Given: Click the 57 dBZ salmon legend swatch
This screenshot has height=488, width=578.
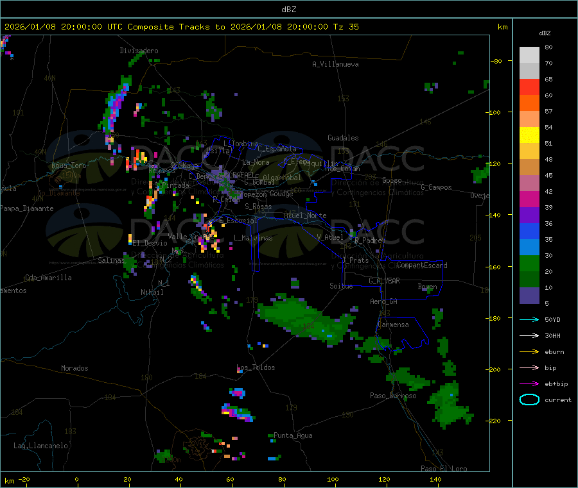Looking at the screenshot, I should 529,119.
